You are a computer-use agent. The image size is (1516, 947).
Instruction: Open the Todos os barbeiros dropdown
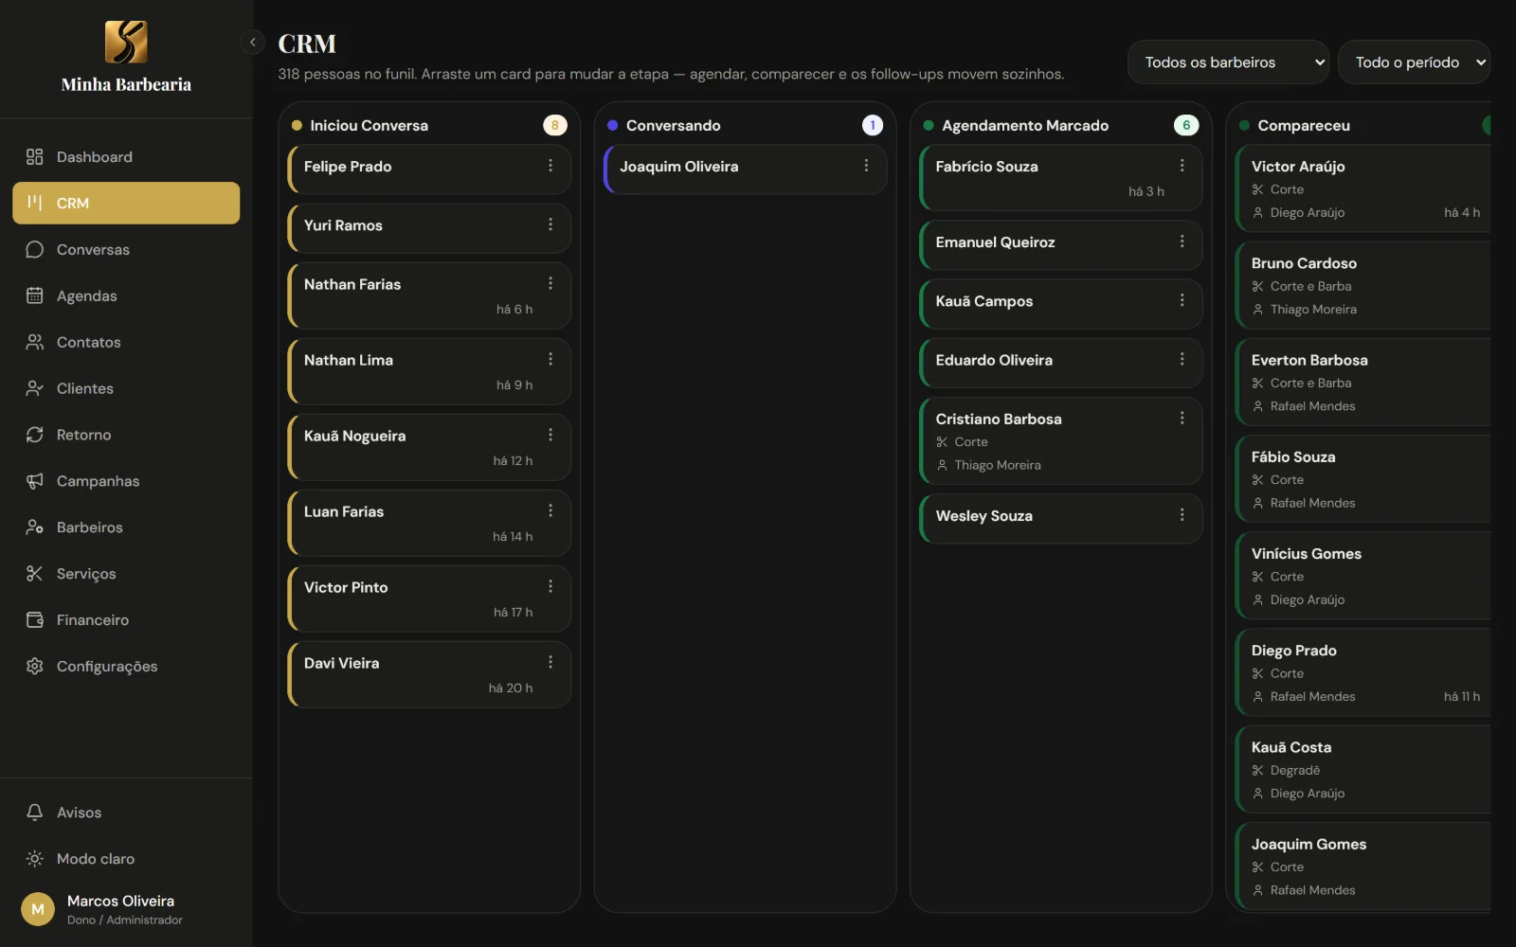(1228, 63)
